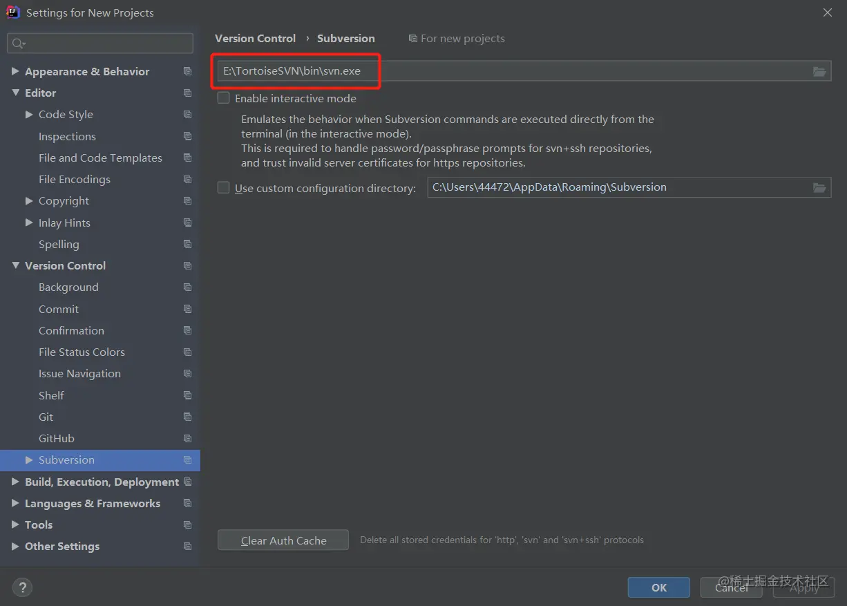
Task: Click the icon beside File and Code Templates
Action: [187, 158]
